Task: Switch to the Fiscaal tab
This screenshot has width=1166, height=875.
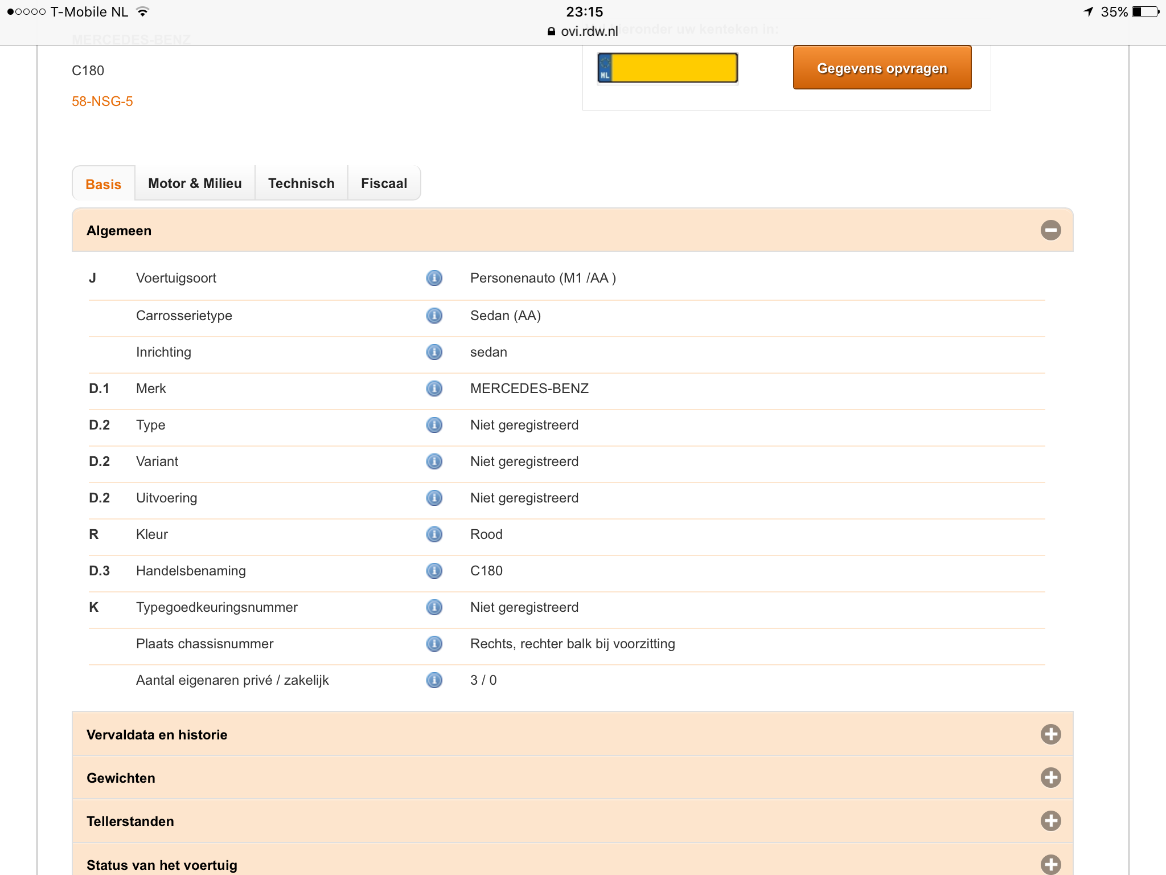Action: point(384,183)
